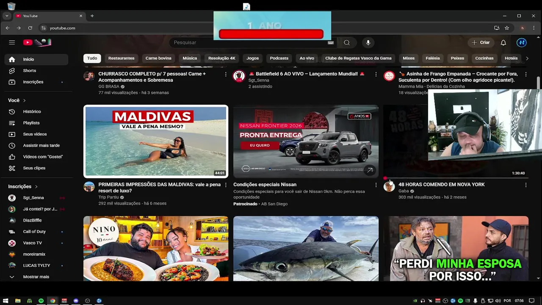Select the Restaurantes filter chip
The width and height of the screenshot is (542, 305).
121,58
